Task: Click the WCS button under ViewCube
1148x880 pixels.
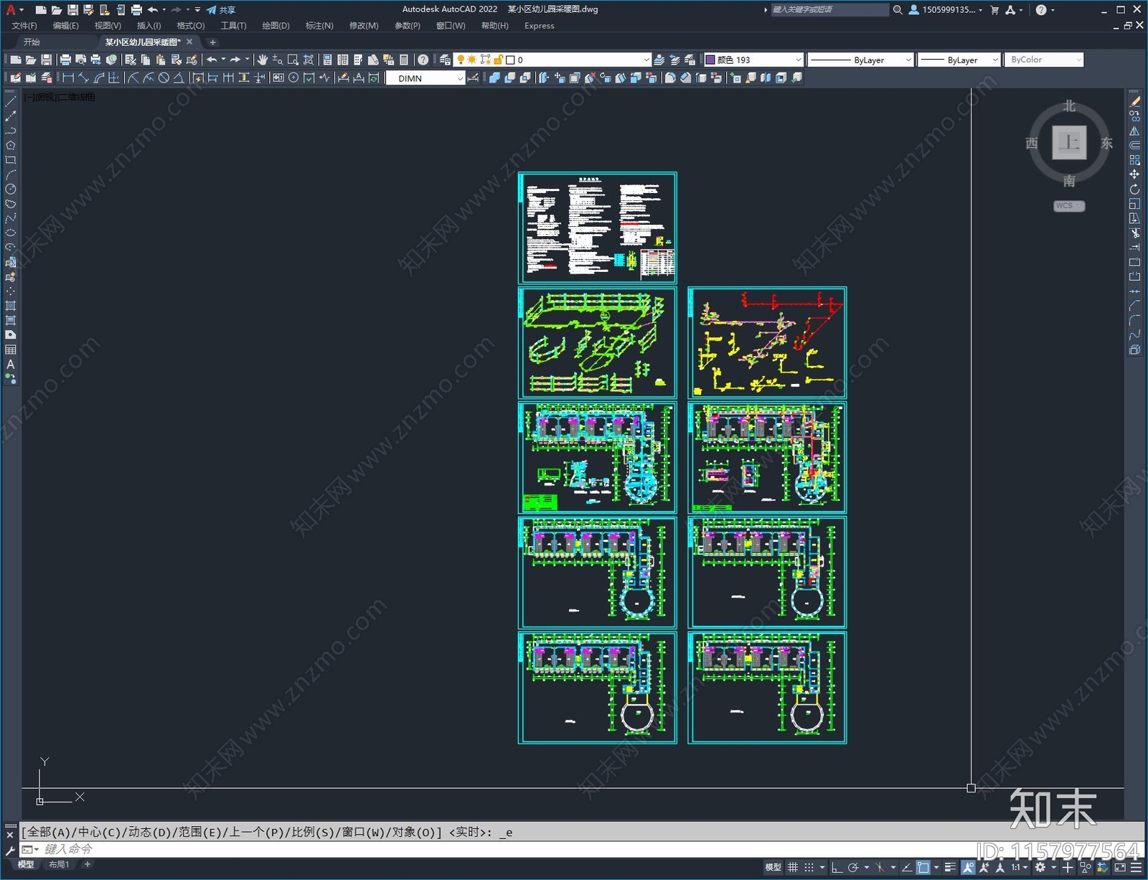Action: tap(1068, 206)
